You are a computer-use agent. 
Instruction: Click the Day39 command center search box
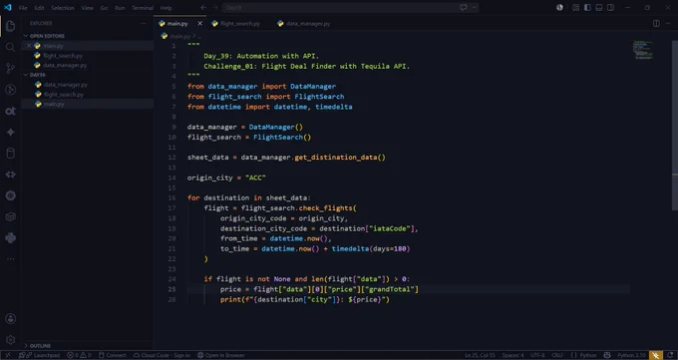coord(351,8)
